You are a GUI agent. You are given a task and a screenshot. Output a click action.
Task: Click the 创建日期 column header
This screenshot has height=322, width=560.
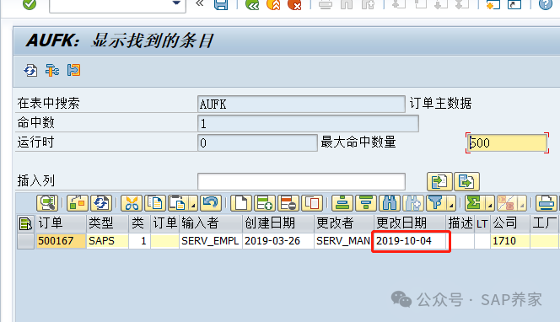[x=277, y=223]
